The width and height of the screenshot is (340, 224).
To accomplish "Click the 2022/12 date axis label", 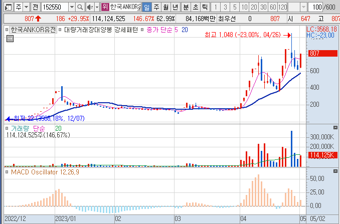I will (x=15, y=218).
